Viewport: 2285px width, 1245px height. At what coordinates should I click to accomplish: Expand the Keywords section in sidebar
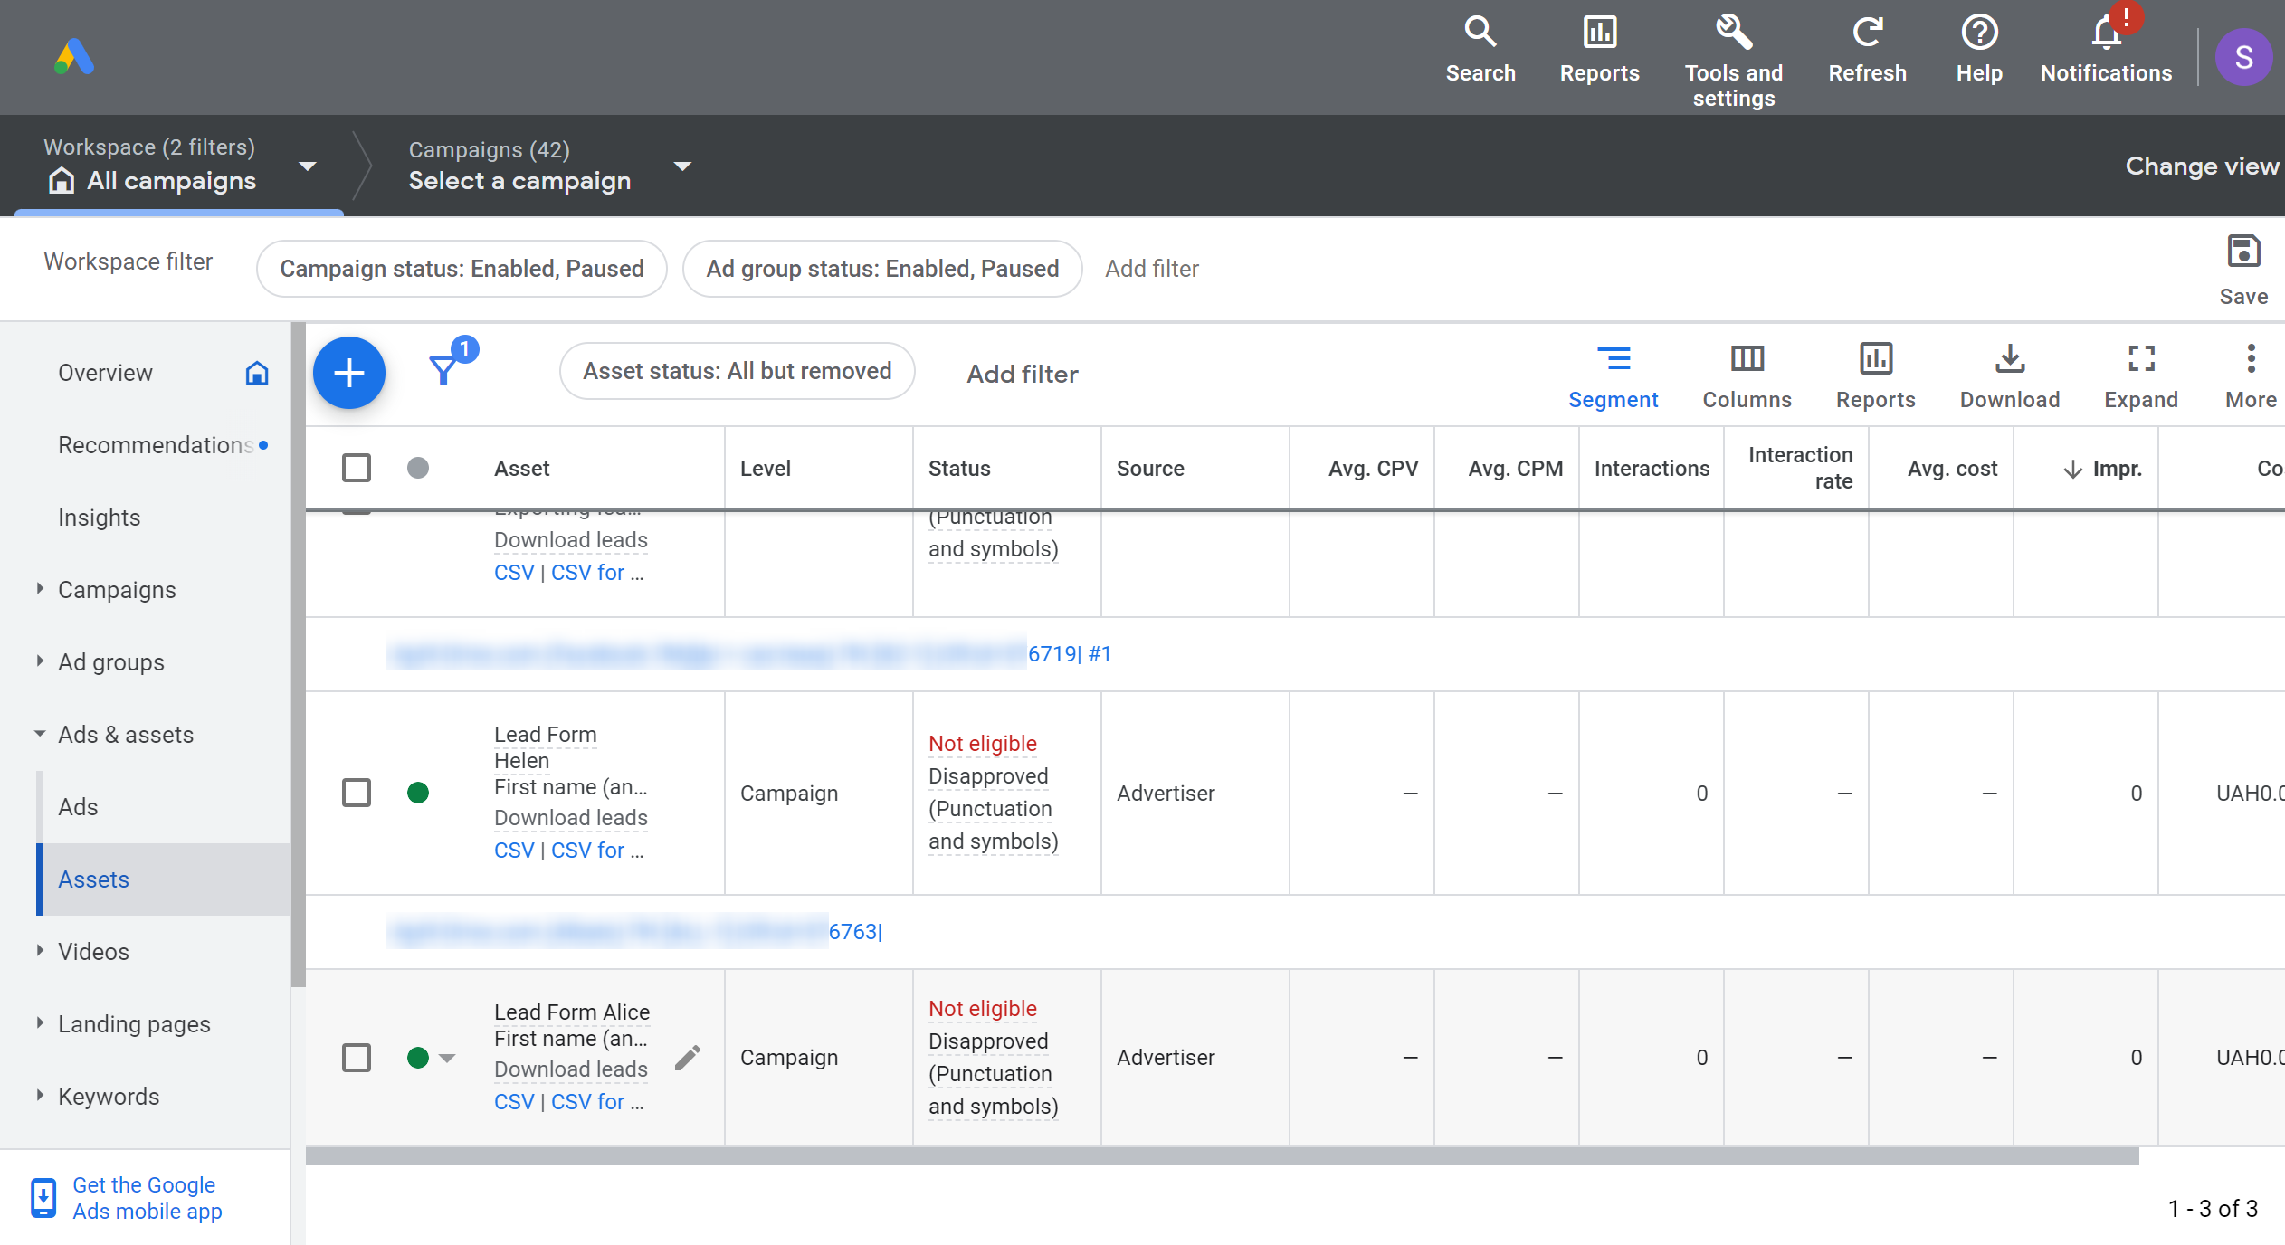click(40, 1097)
